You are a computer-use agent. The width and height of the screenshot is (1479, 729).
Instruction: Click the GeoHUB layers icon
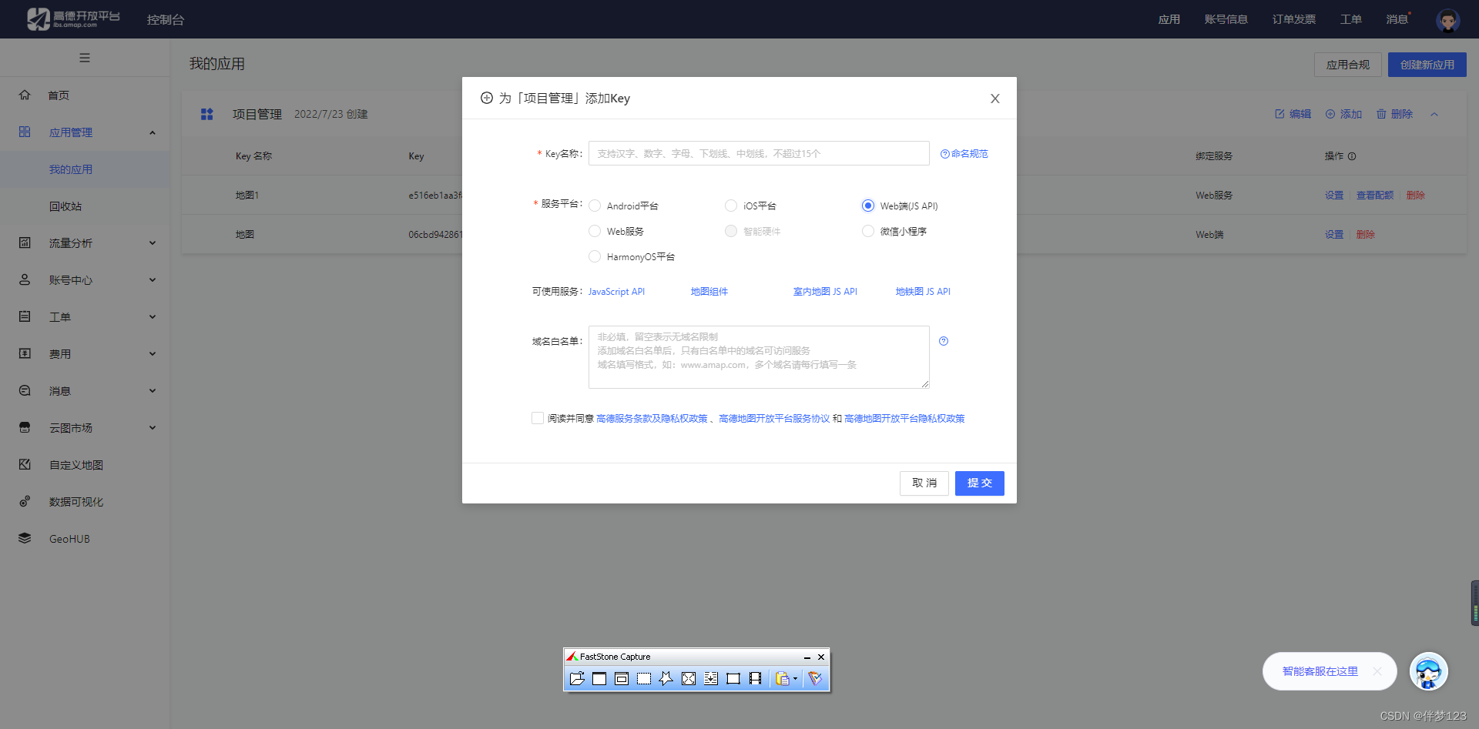(25, 538)
